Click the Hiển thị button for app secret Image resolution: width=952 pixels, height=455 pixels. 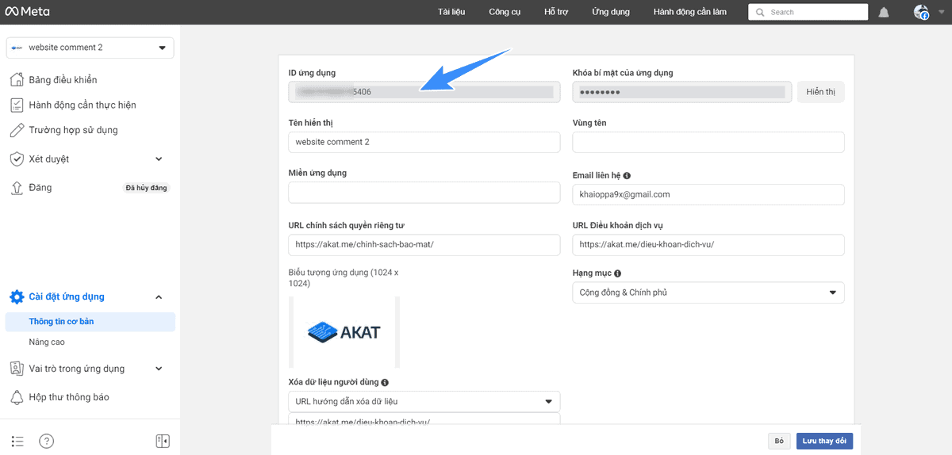click(820, 92)
